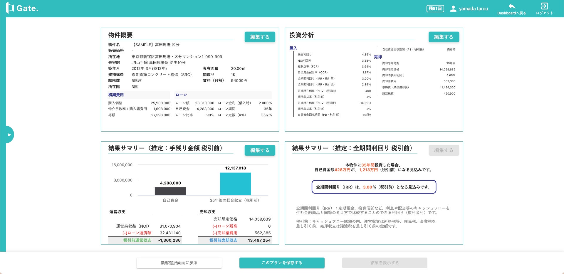Click the 税引前運営収支 value -1,360,236
564x274 pixels.
[x=169, y=240]
